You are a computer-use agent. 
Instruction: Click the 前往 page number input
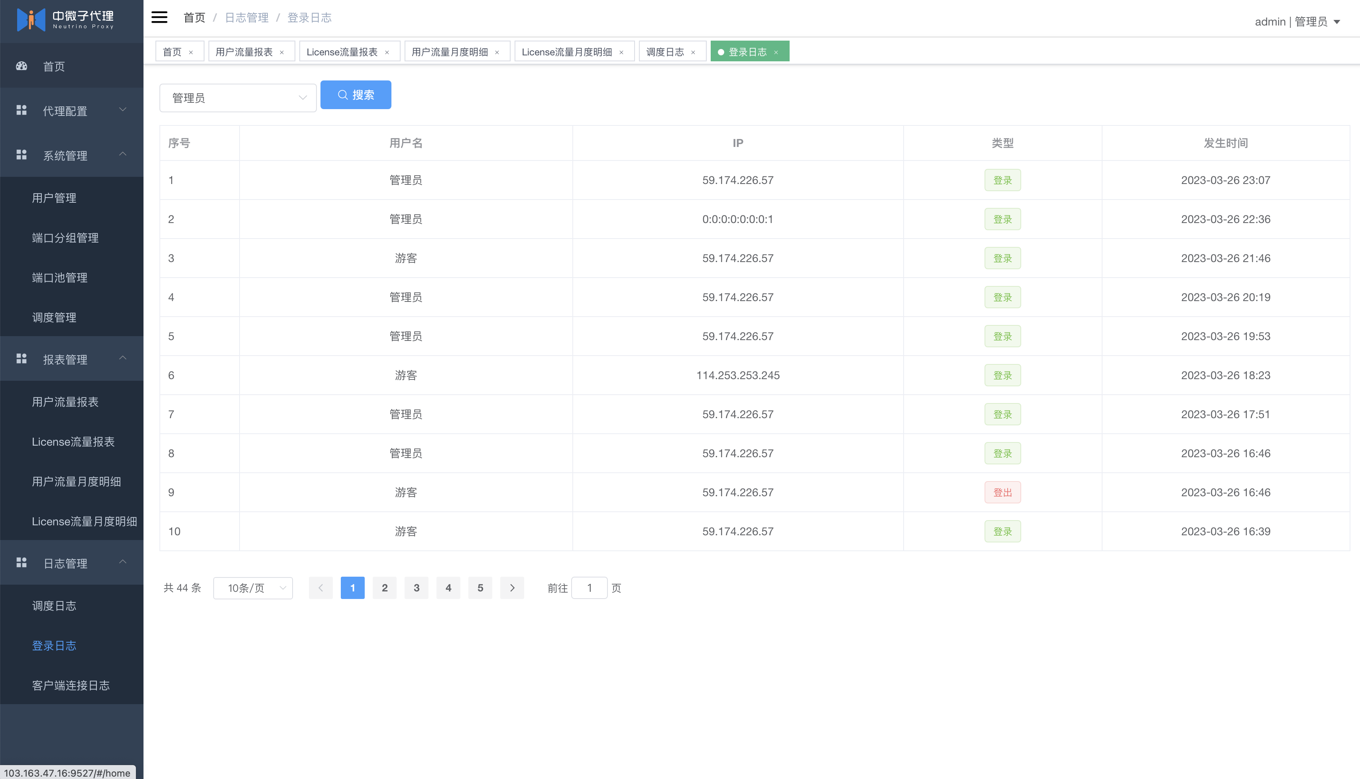pos(589,588)
